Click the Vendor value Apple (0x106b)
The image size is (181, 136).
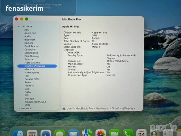(100, 44)
